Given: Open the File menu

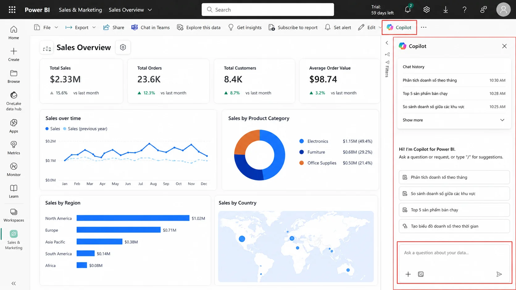Looking at the screenshot, I should 46,27.
